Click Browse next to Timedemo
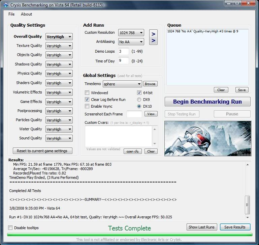This screenshot has width=259, height=245. pos(150,84)
